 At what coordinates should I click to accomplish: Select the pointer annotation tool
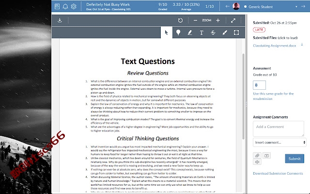coord(167,32)
